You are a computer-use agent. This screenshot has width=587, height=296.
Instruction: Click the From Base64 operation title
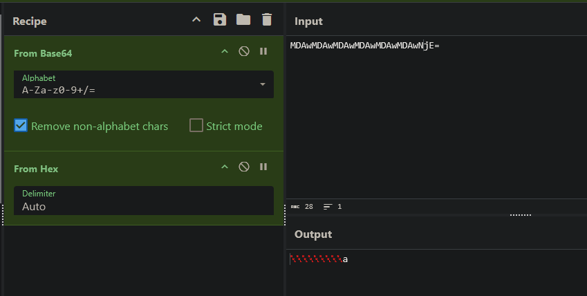(x=43, y=53)
